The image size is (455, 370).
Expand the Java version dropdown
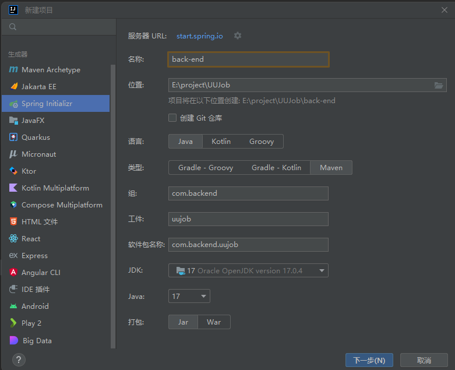[189, 297]
